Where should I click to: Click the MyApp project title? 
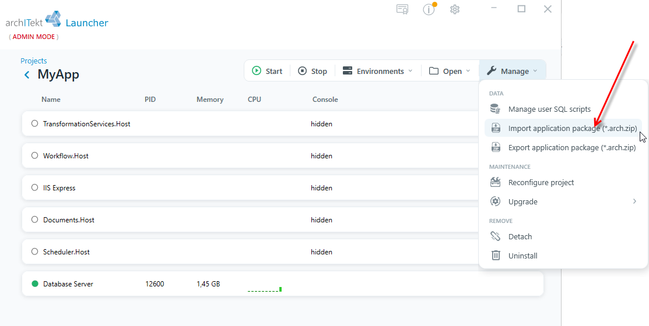point(58,75)
